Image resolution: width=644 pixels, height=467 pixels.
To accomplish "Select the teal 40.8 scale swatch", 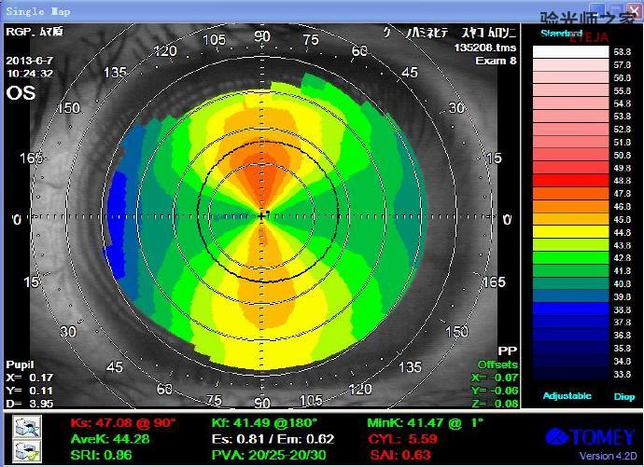I will coord(570,283).
